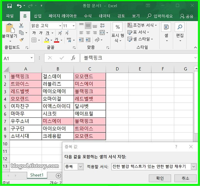Increase the font size
This screenshot has height=186, width=200.
[60, 33]
